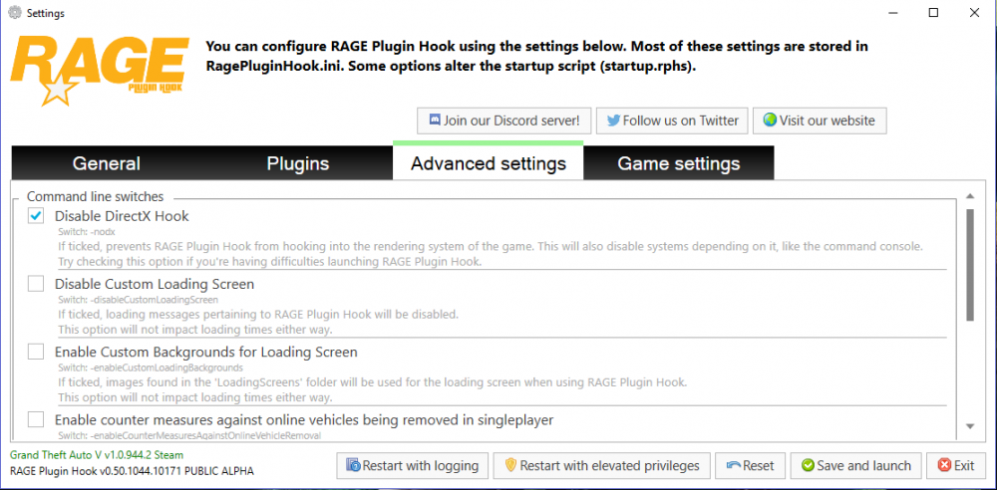
Task: Uncheck Disable DirectX Hook checkbox
Action: click(x=36, y=215)
